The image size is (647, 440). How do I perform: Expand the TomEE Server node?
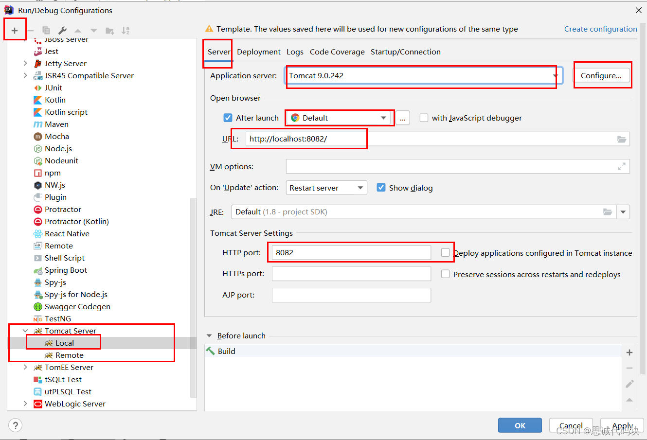click(x=25, y=367)
